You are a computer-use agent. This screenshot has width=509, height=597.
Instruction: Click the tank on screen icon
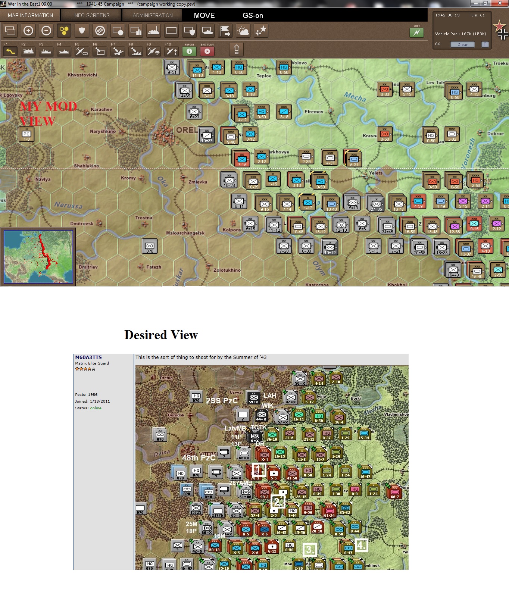207,31
